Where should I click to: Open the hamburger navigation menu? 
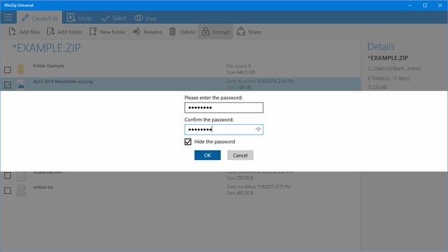click(8, 17)
